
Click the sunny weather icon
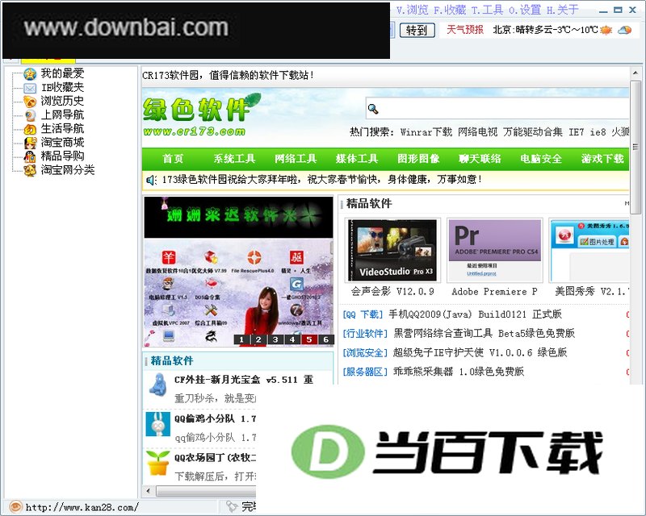[606, 30]
